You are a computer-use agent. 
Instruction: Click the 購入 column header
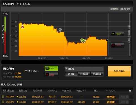tap(96, 91)
